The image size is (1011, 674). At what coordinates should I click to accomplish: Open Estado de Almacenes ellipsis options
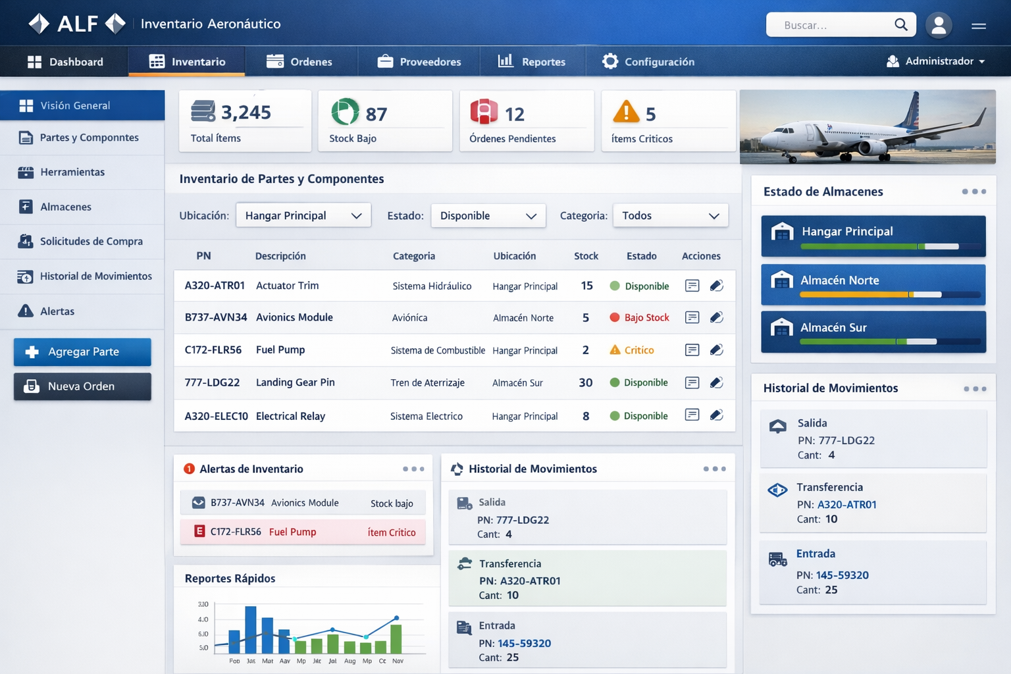[x=974, y=192]
